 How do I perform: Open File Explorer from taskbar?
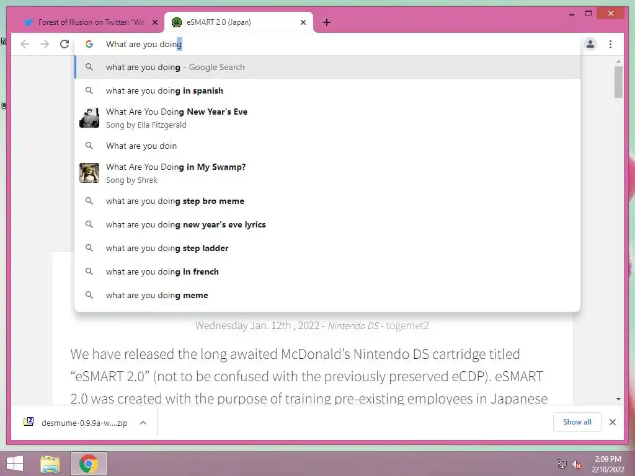[50, 464]
